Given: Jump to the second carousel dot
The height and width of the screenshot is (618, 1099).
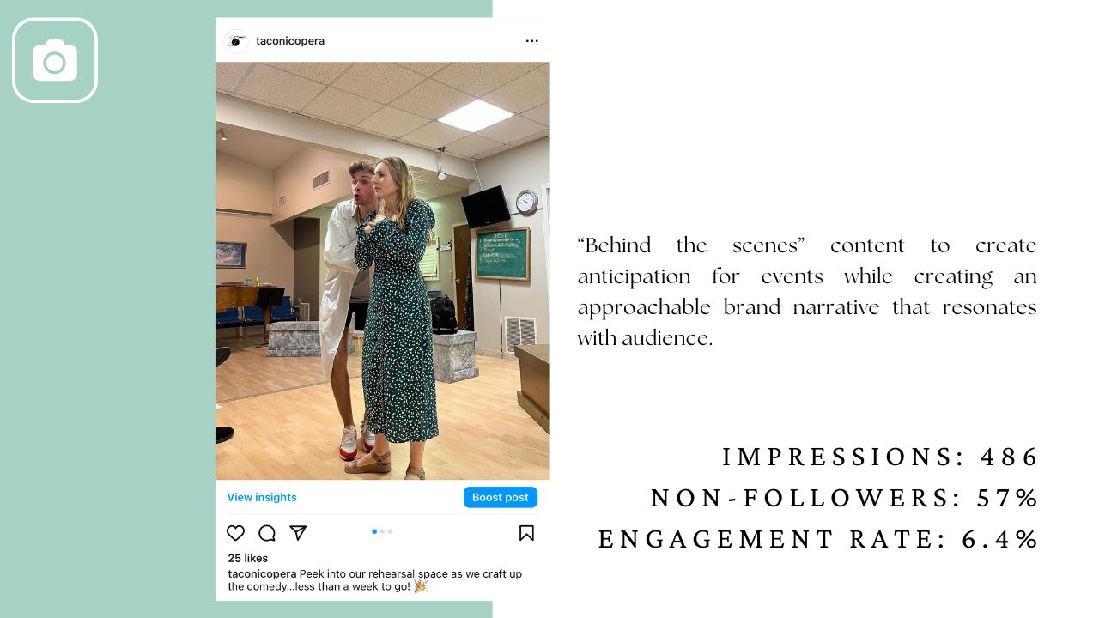Looking at the screenshot, I should tap(382, 531).
